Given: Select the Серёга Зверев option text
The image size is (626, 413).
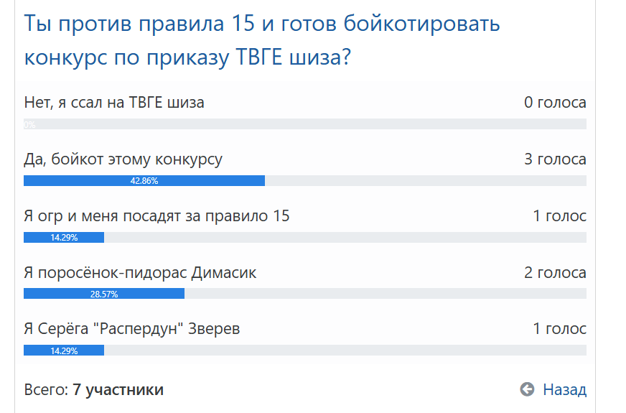Looking at the screenshot, I should 132,329.
